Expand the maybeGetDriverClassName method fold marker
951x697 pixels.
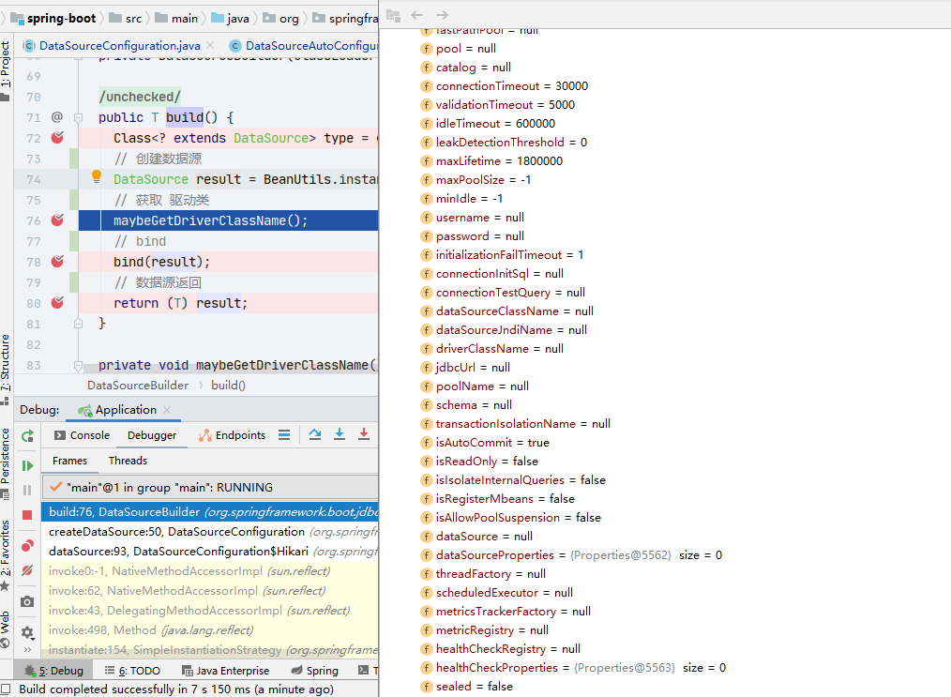pos(78,365)
